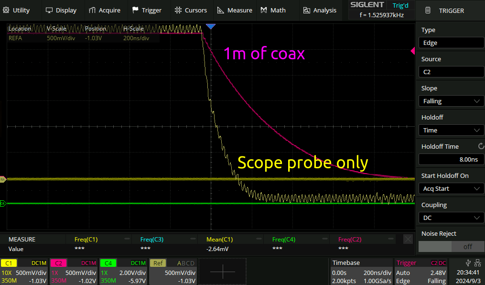Toggle channel C4 descriptor box
Screen dimensions: 485x285
(x=123, y=272)
